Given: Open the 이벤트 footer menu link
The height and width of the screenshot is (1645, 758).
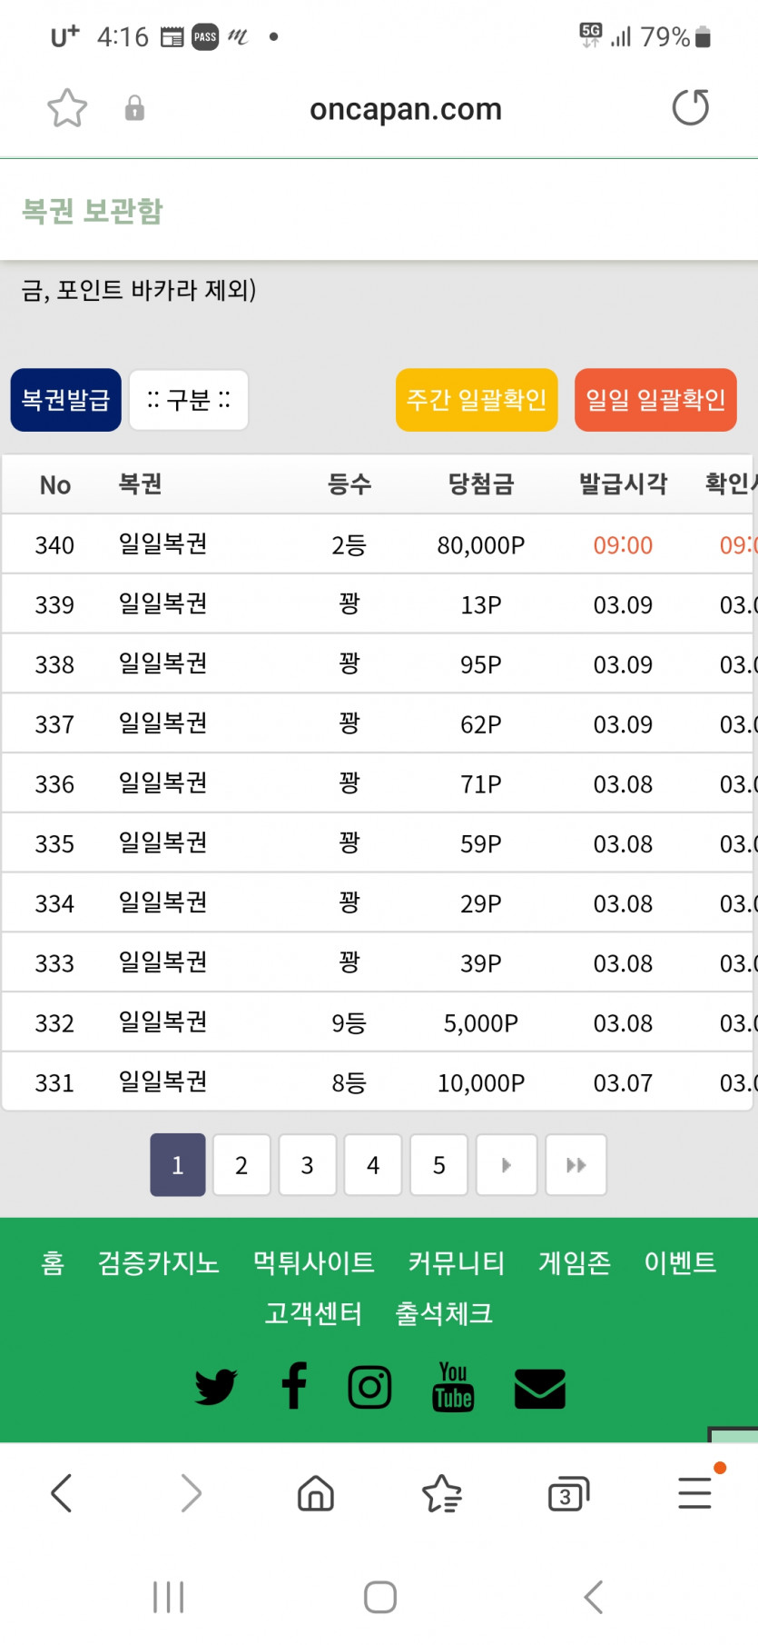Looking at the screenshot, I should pos(681,1262).
